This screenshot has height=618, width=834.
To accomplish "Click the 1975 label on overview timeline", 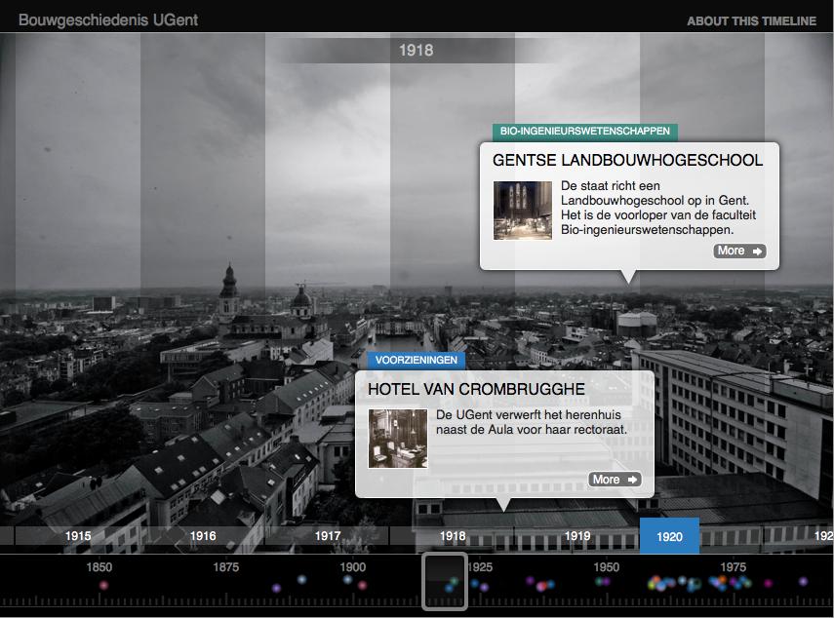I will coord(733,567).
